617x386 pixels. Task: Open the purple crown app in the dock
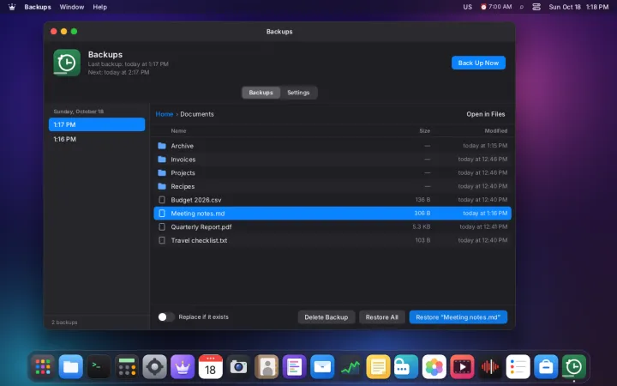[183, 367]
